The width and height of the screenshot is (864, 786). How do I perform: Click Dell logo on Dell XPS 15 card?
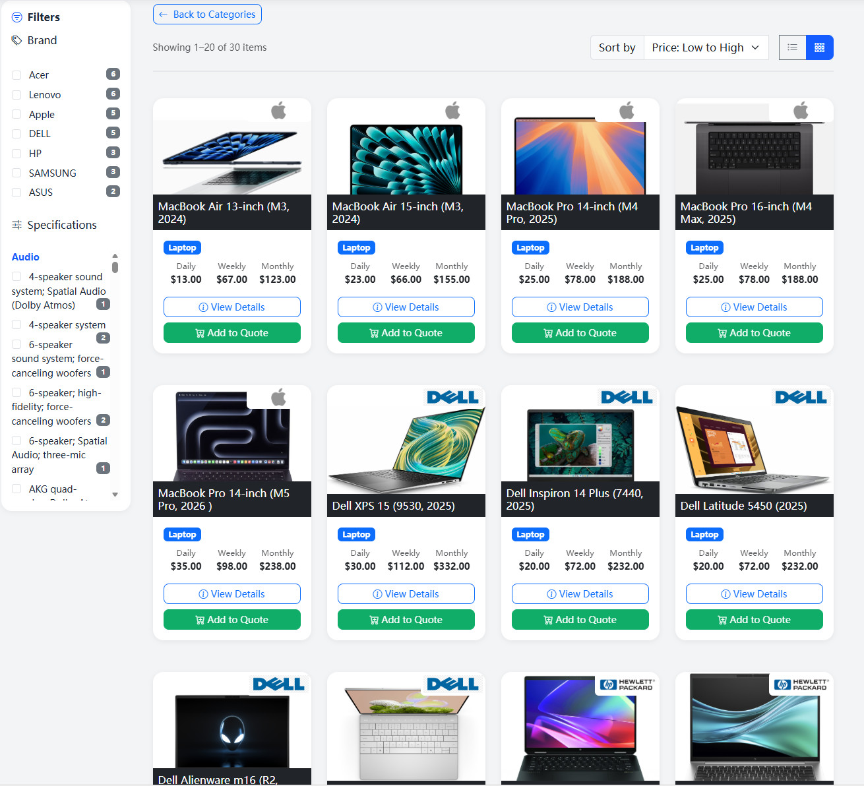pyautogui.click(x=453, y=397)
